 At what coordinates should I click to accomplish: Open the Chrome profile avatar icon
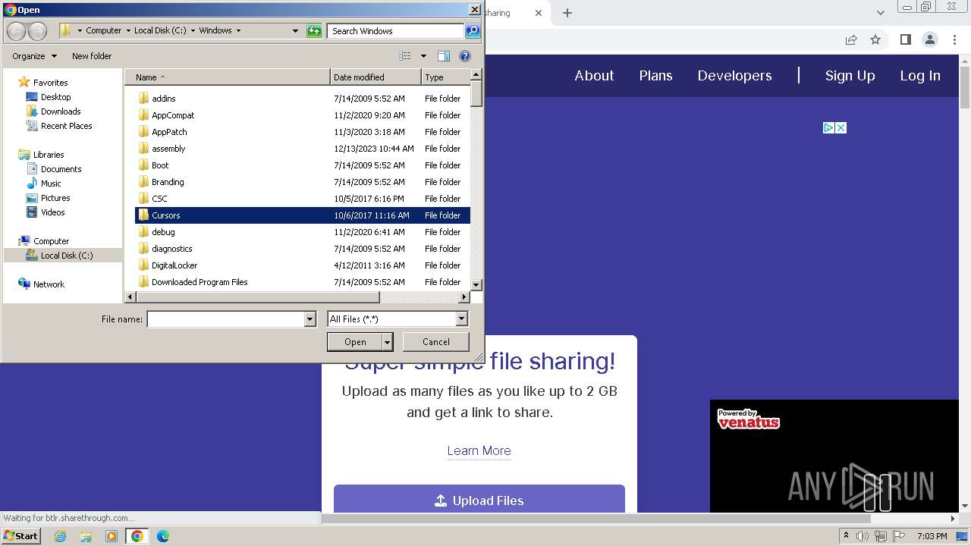(929, 39)
